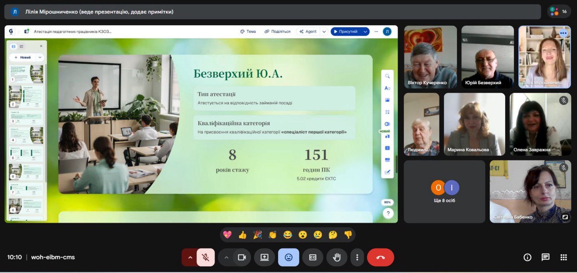Open dropdown next to Agent button
This screenshot has height=273, width=577.
click(x=324, y=31)
